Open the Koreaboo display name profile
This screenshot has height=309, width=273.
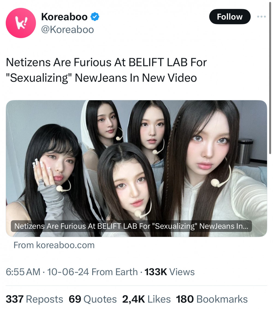64,17
